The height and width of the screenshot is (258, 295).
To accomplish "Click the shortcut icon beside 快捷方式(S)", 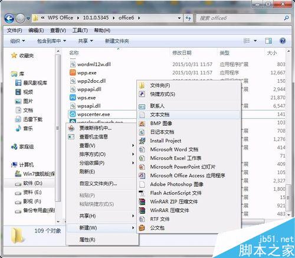I will (142, 94).
